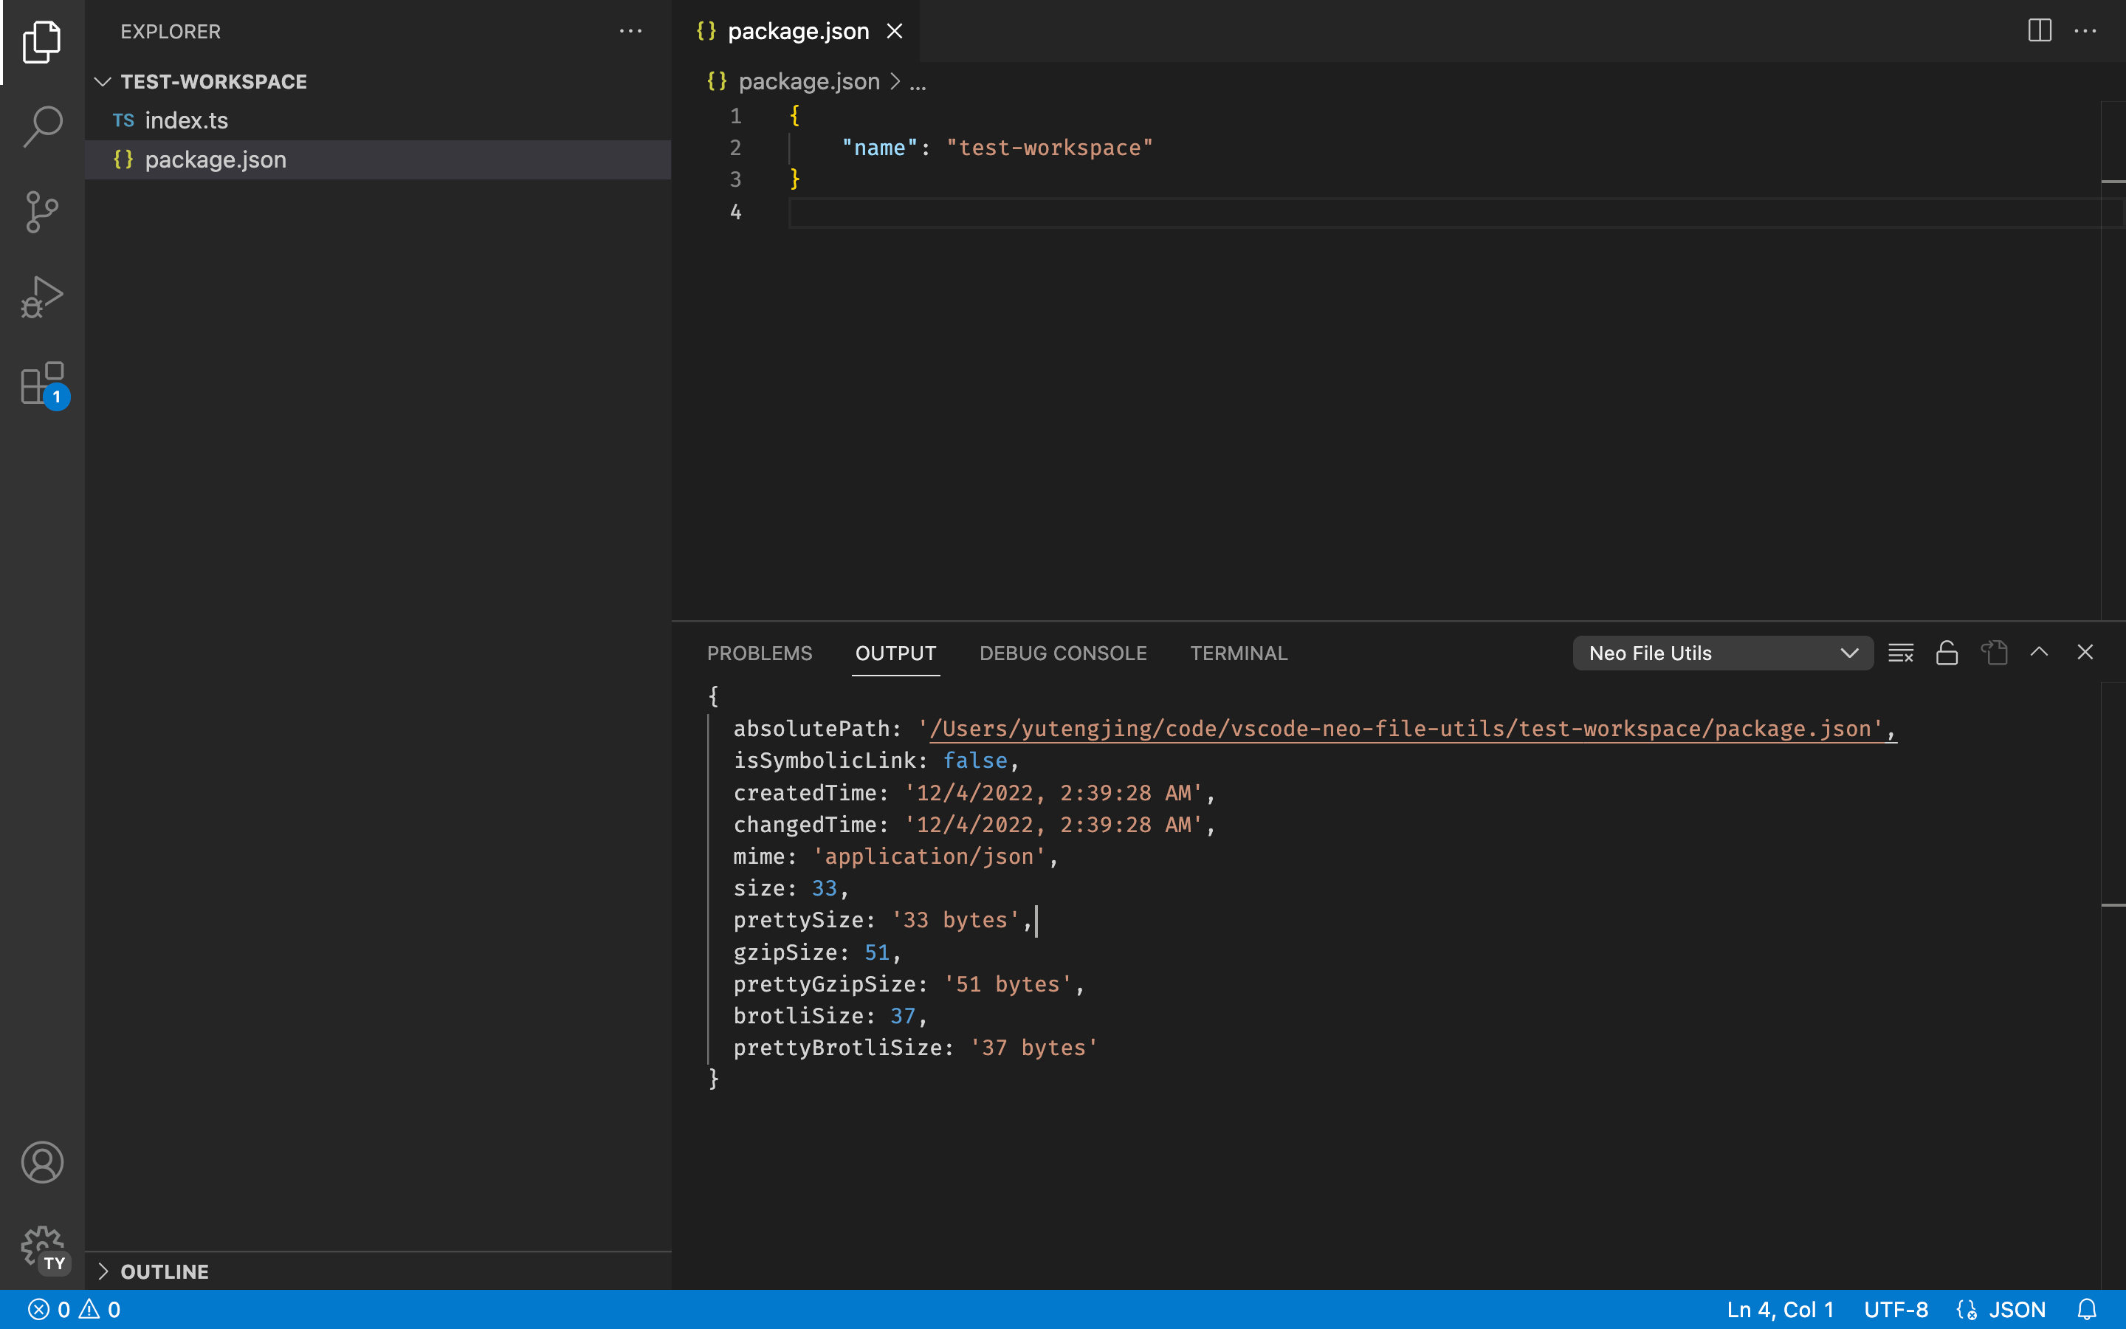Screen dimensions: 2126x1329
Task: Open the Search view in activity bar
Action: 42,126
